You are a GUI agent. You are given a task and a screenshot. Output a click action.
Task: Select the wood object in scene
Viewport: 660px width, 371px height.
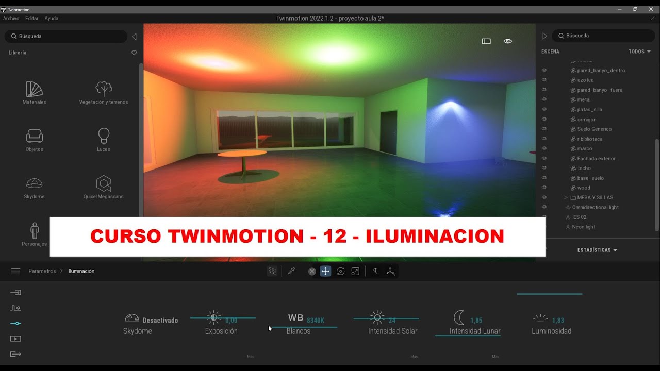tap(584, 188)
